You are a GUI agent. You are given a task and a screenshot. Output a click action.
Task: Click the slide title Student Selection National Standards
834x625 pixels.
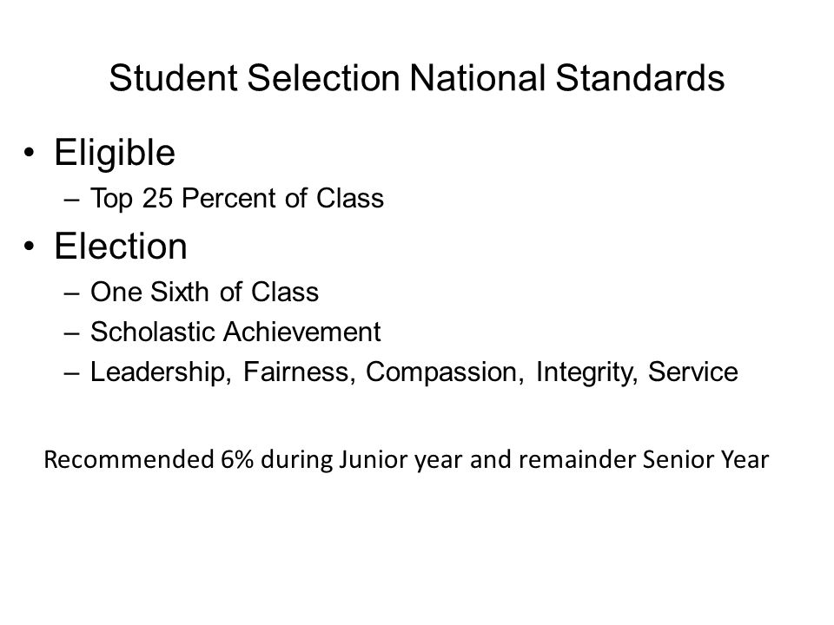coord(416,78)
